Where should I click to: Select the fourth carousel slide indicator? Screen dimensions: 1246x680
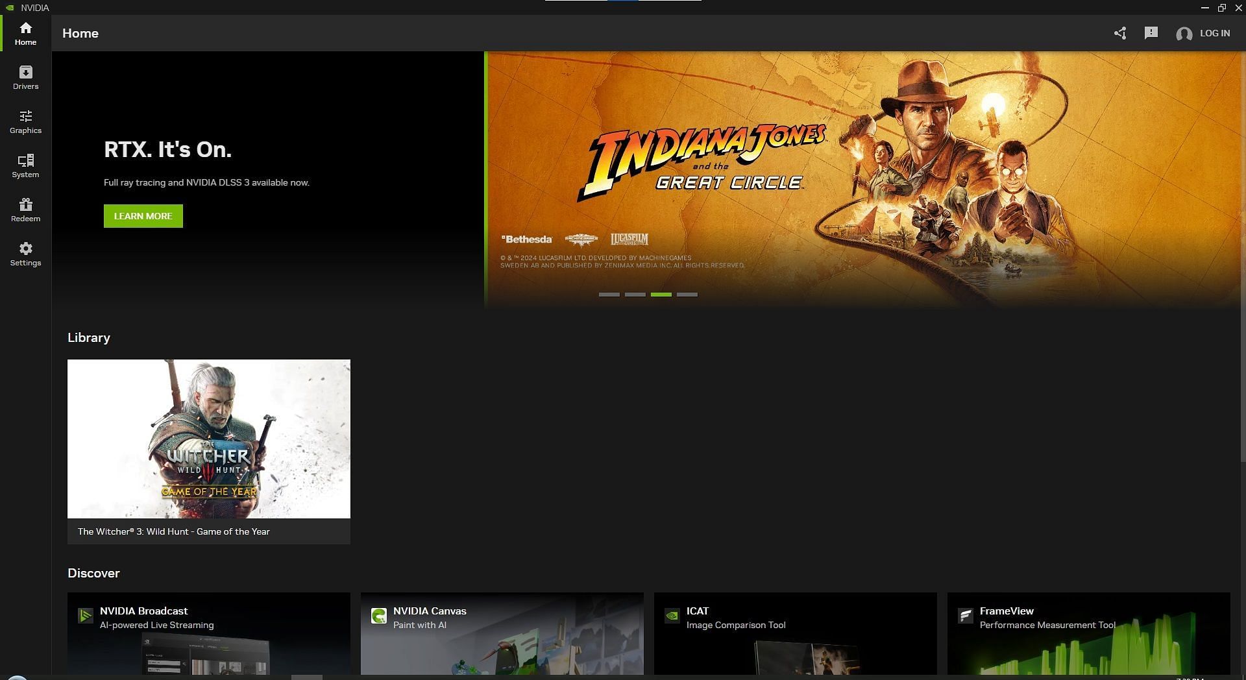[687, 295]
